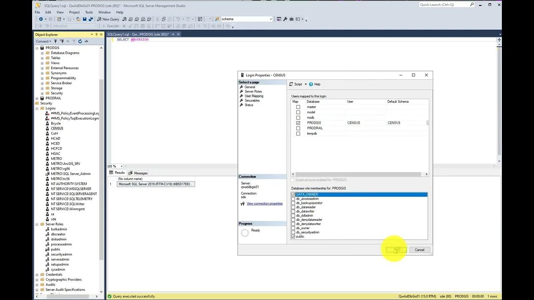Viewport: 534px width, 300px height.
Task: Expand the Database Diagrams node
Action: click(42, 53)
